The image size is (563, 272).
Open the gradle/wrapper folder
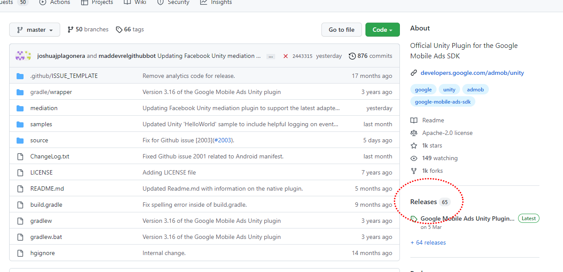point(51,92)
